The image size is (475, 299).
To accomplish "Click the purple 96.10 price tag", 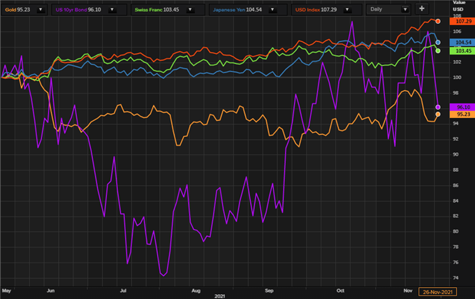I will coord(463,106).
